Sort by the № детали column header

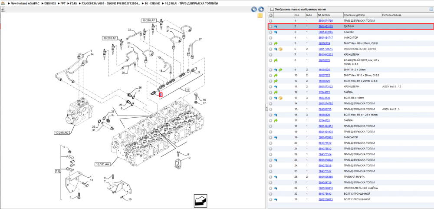pyautogui.click(x=324, y=15)
